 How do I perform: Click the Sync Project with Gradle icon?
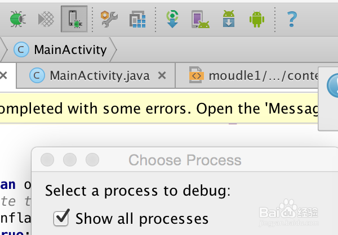point(173,20)
